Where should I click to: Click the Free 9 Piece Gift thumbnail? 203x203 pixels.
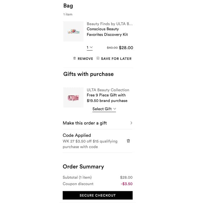[73, 98]
